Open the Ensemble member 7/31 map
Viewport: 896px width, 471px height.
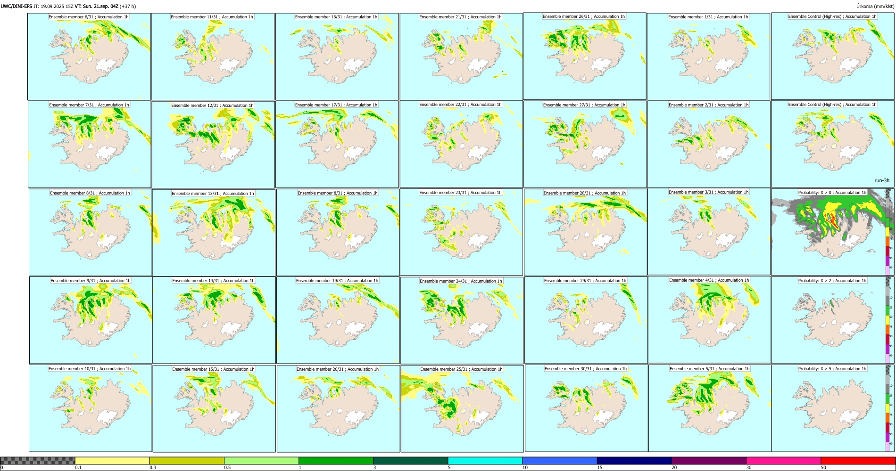[90, 144]
